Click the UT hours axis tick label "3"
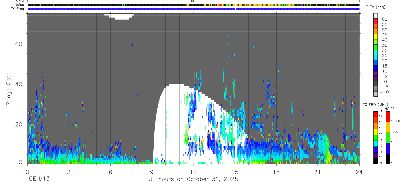 pyautogui.click(x=69, y=172)
